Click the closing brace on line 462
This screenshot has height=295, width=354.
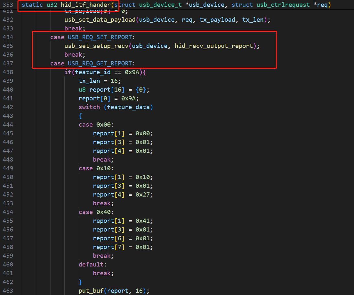click(80, 282)
